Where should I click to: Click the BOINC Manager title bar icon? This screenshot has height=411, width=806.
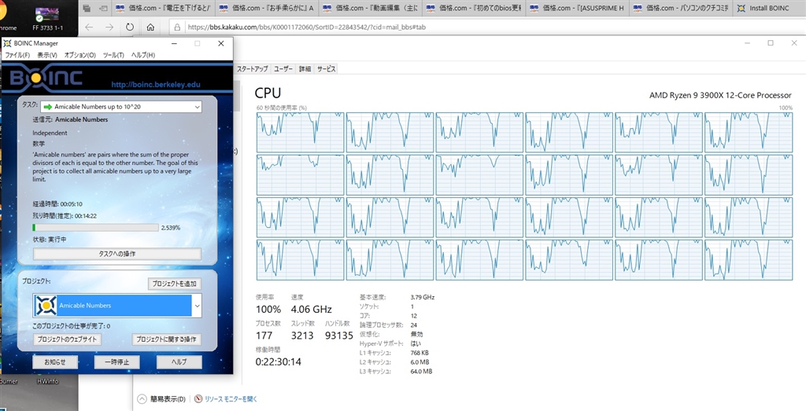point(7,43)
